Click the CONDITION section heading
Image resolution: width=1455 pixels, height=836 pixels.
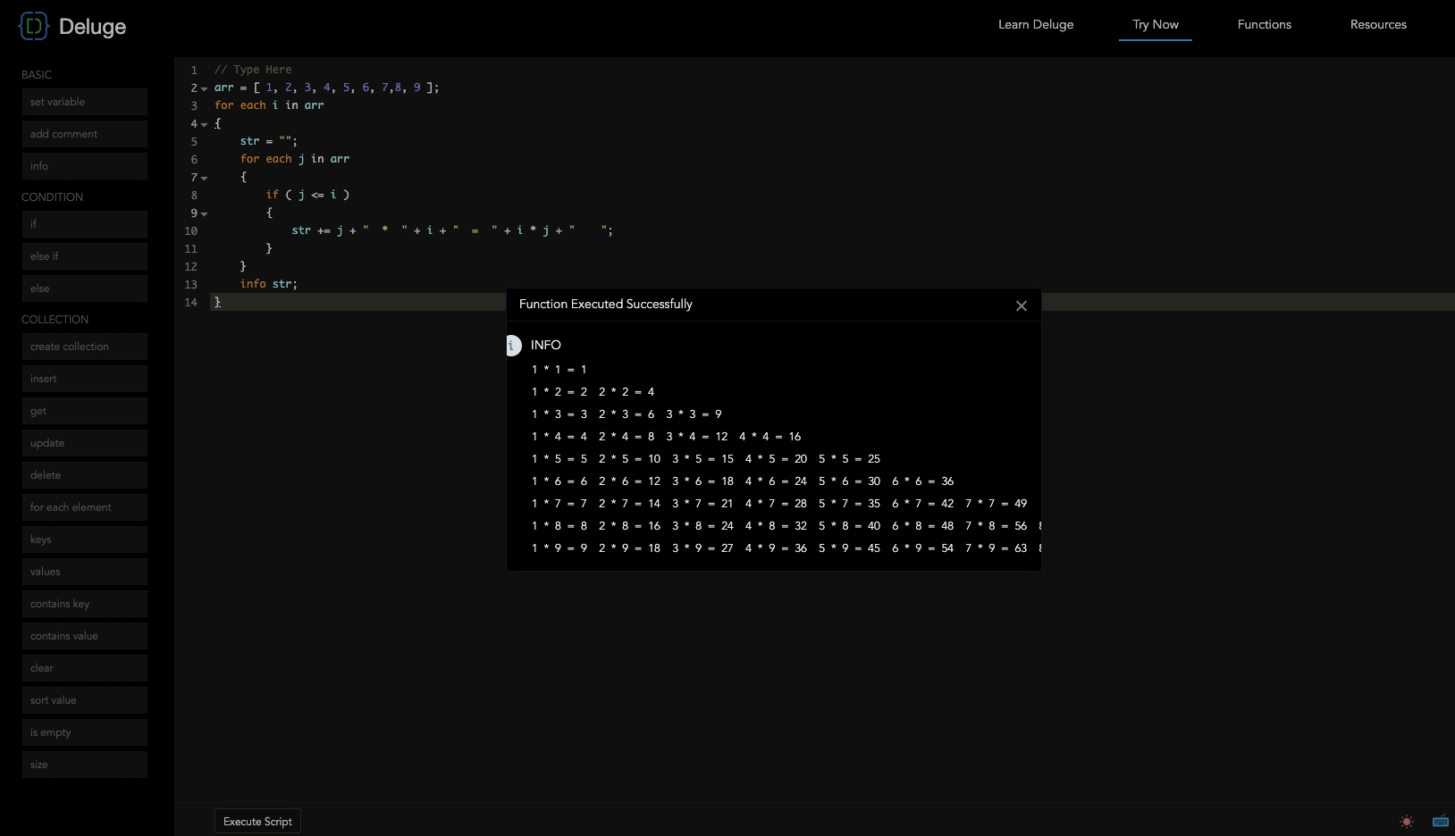coord(52,197)
